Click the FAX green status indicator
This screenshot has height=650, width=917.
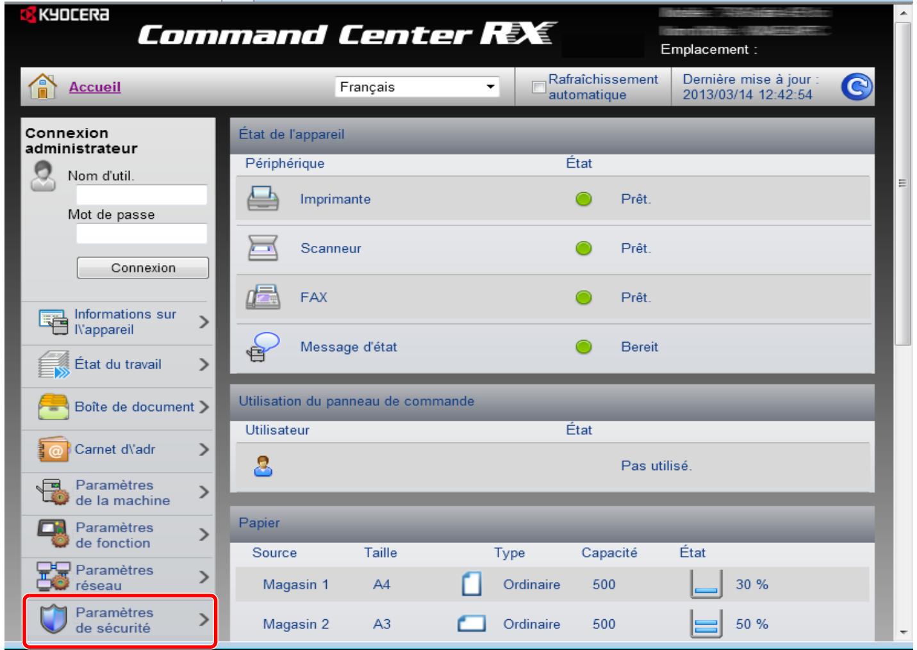tap(583, 298)
